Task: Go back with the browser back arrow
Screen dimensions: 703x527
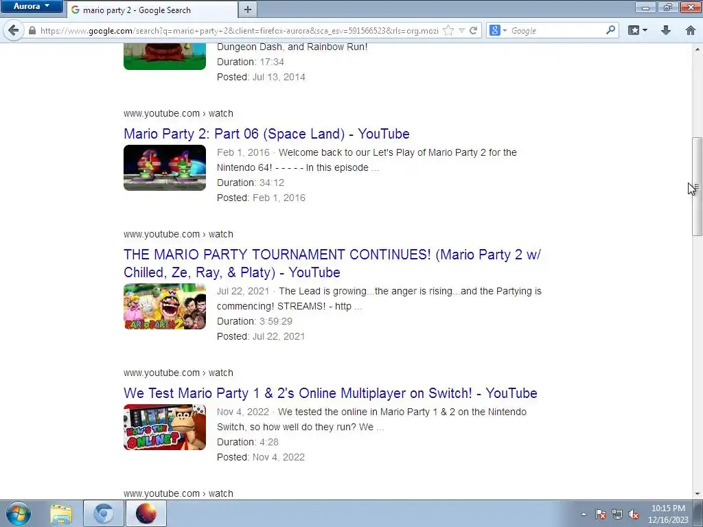Action: 14,30
